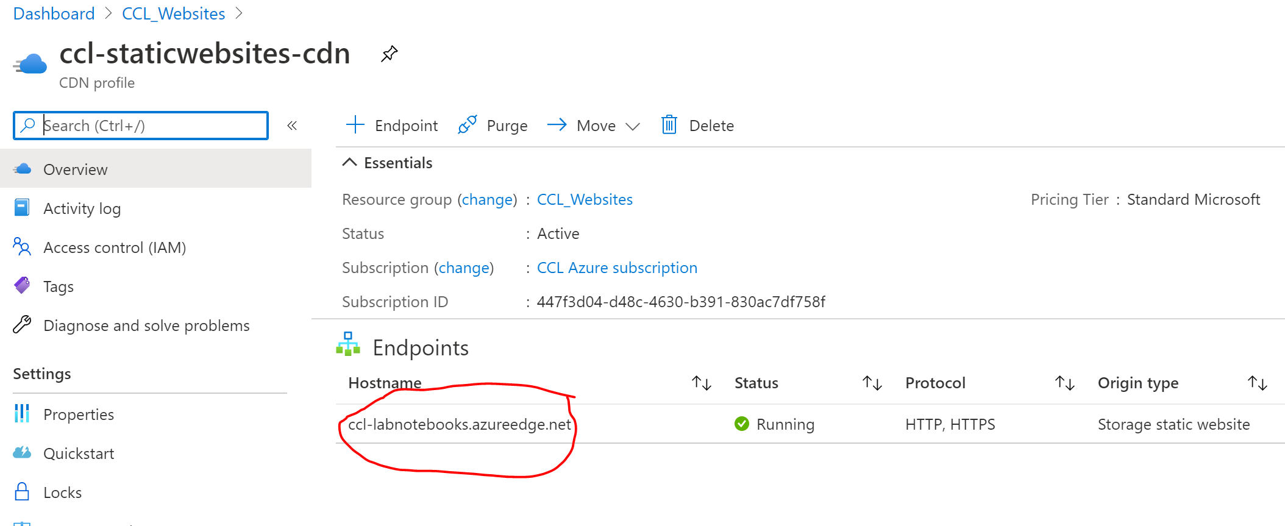Navigate to CCL_Websites resource group
The height and width of the screenshot is (526, 1285).
tap(584, 199)
